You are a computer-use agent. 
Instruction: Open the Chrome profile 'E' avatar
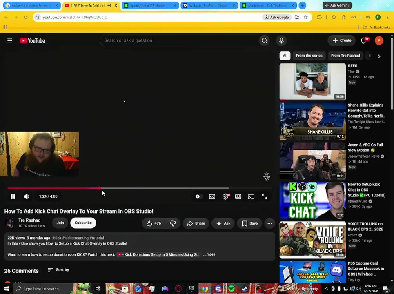coord(378,17)
